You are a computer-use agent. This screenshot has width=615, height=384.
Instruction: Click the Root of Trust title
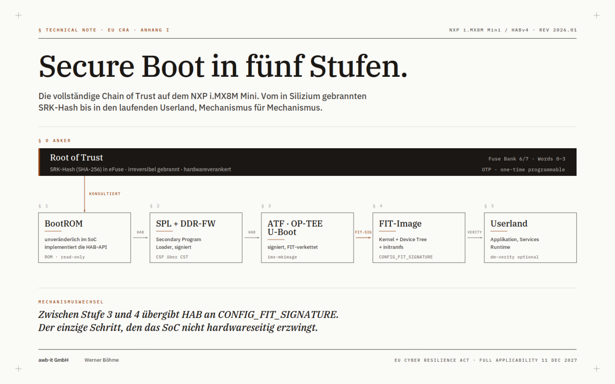click(76, 157)
